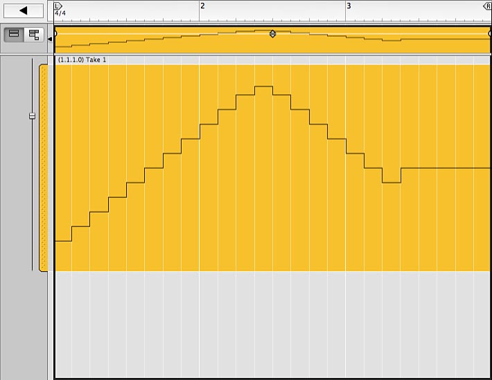Click the left locator L marker
This screenshot has height=380, width=492.
tap(58, 6)
